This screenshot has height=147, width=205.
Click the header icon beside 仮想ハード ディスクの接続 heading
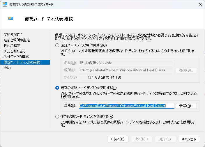pos(11,19)
